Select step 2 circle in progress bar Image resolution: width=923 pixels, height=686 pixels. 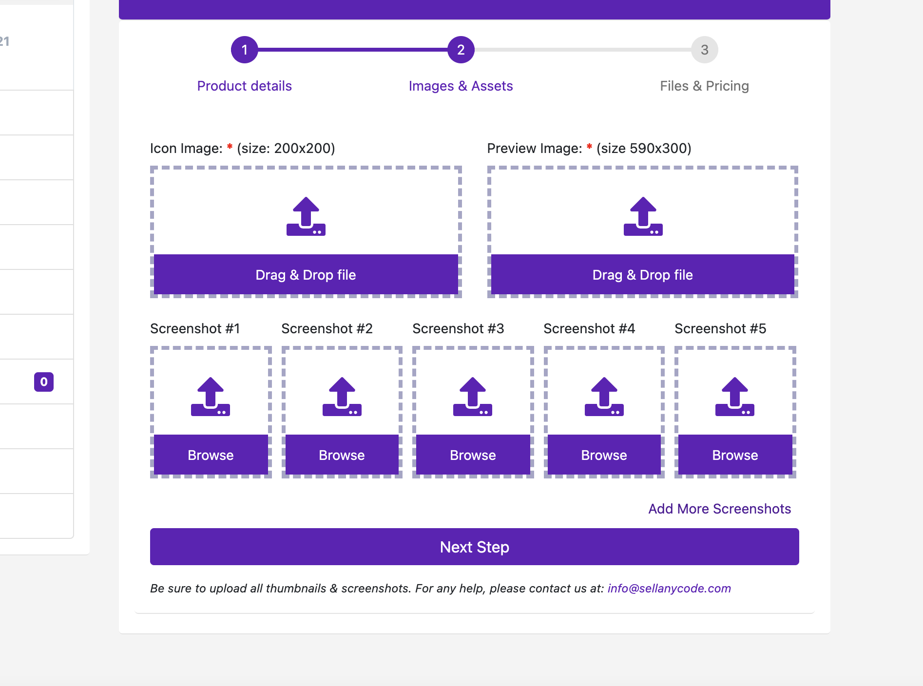pyautogui.click(x=461, y=50)
